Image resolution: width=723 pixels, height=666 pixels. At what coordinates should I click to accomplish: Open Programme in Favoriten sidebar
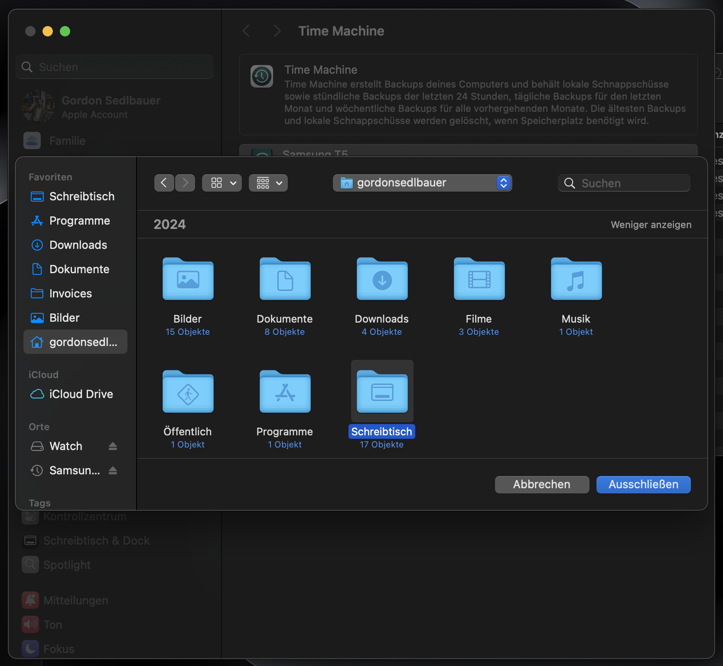(x=75, y=221)
